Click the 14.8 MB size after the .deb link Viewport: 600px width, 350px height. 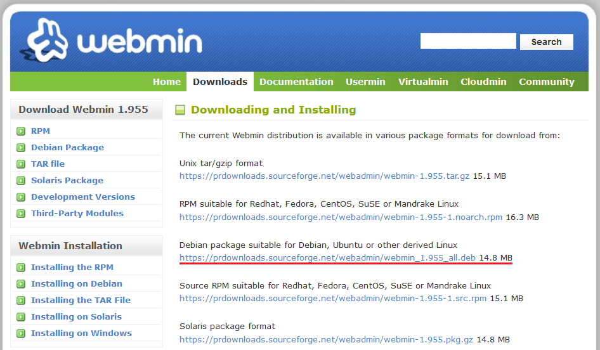click(495, 258)
